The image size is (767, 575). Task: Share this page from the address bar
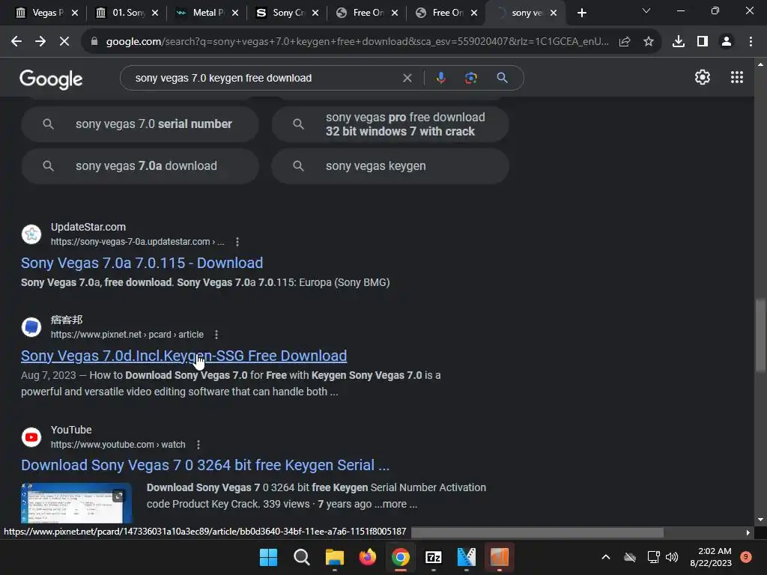pos(625,42)
